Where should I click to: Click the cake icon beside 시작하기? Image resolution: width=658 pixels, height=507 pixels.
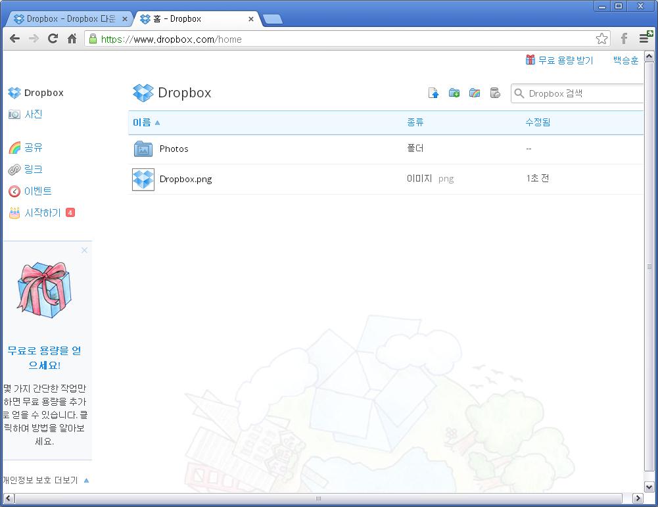(x=14, y=213)
